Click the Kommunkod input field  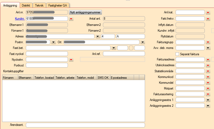coord(190,77)
